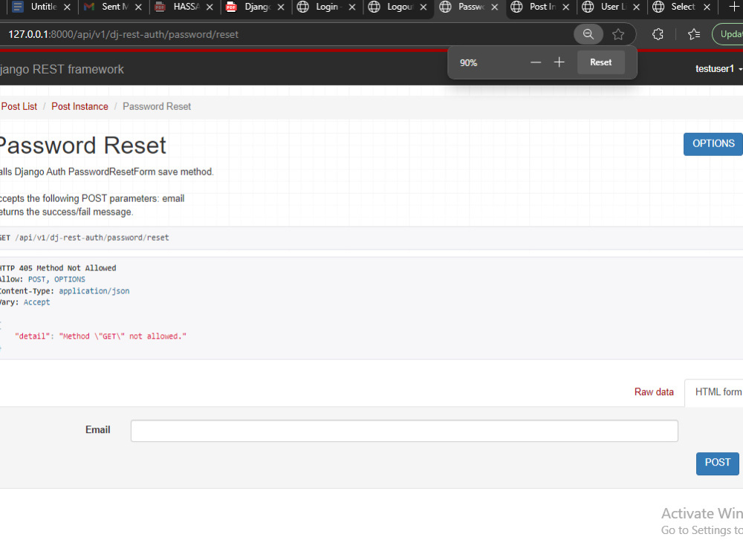The height and width of the screenshot is (557, 743).
Task: Close the HASSA PDF tab
Action: click(210, 7)
